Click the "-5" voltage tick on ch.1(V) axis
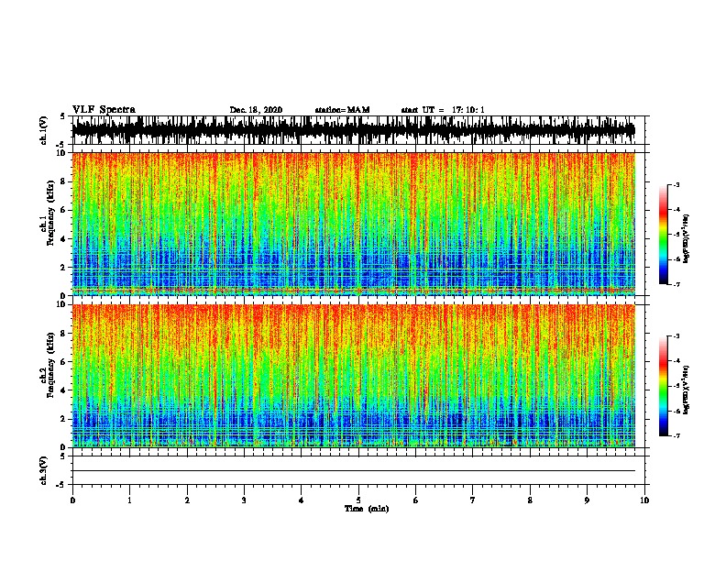Screen dimensions: 726x561 [x=62, y=145]
